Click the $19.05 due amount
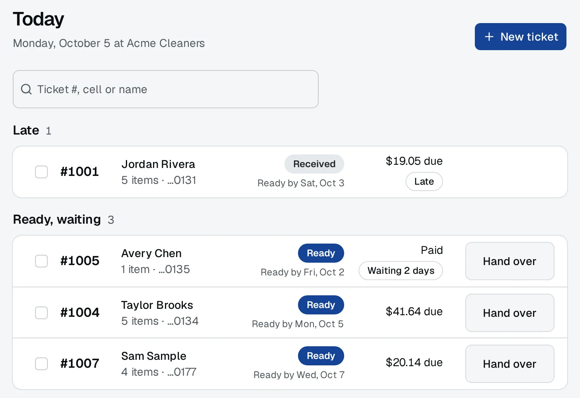 tap(414, 161)
